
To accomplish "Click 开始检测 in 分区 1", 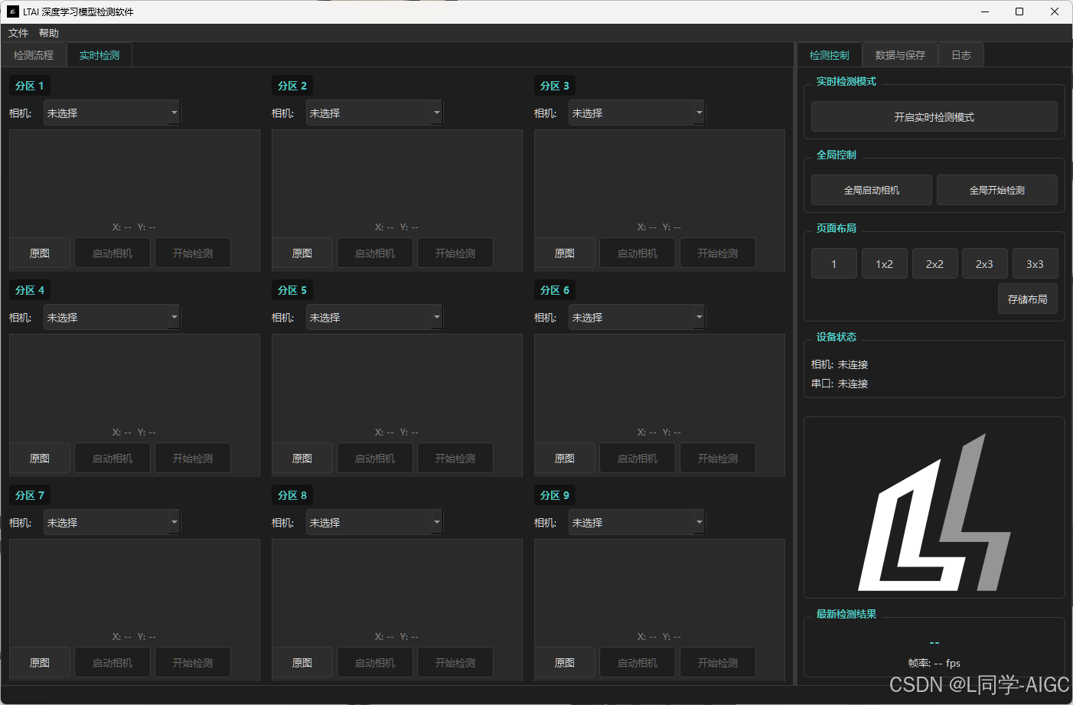I will [193, 253].
